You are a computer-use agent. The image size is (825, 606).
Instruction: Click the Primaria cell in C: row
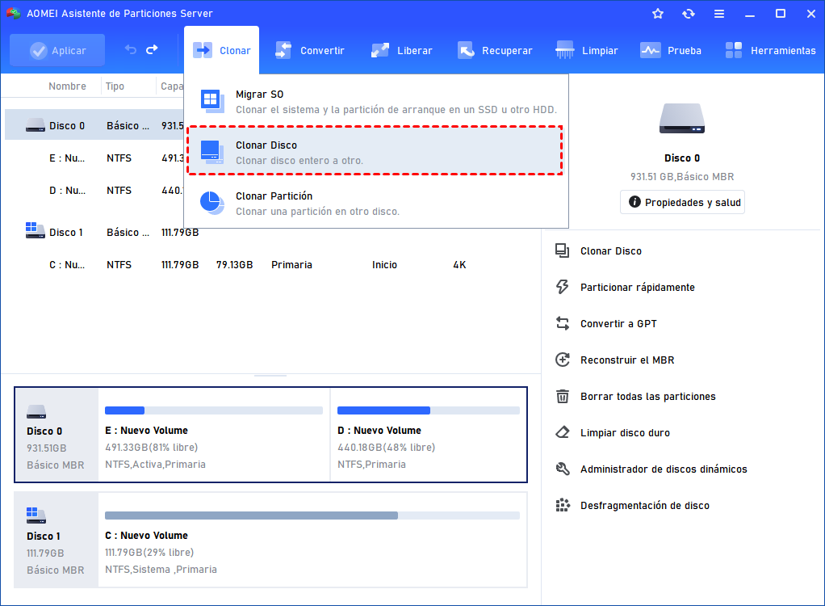click(291, 265)
